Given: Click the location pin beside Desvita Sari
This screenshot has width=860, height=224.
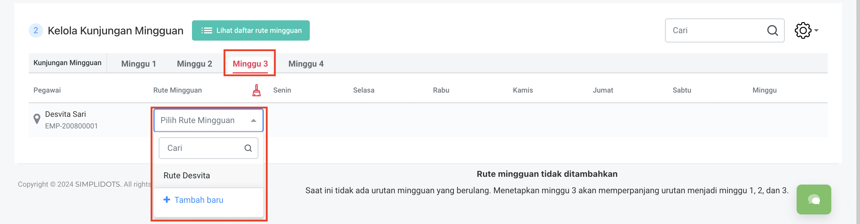Looking at the screenshot, I should coord(37,119).
